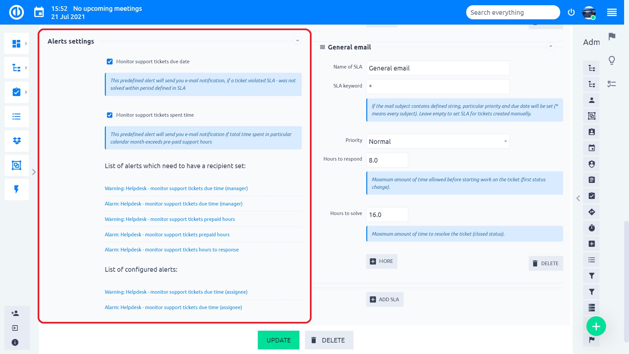Open Alarm monitor due time (assignee) alert
This screenshot has width=629, height=354.
pos(173,307)
